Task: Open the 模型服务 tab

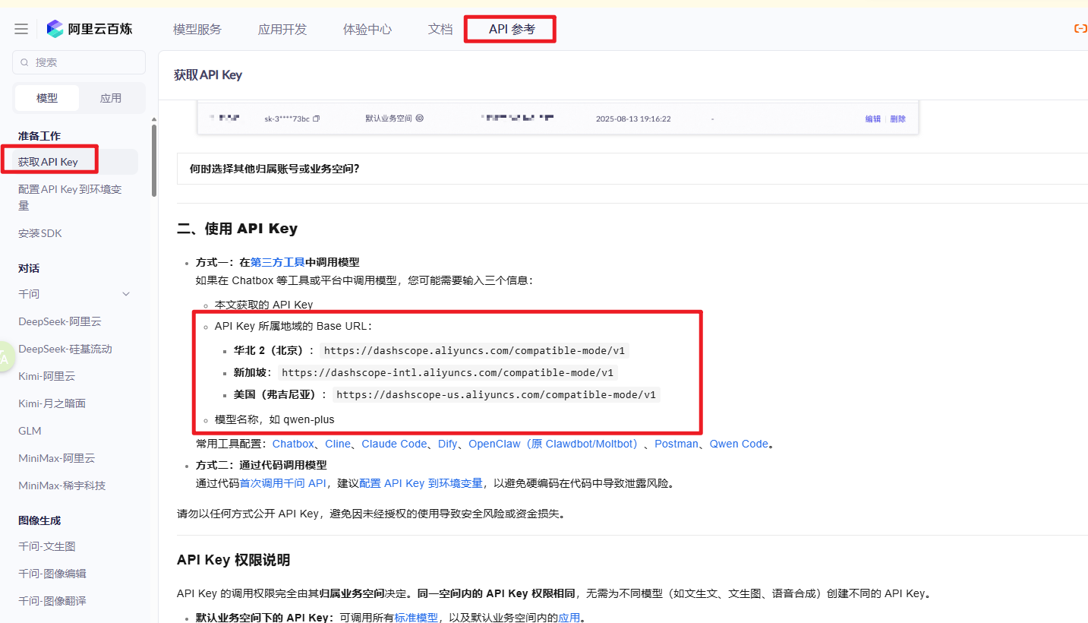Action: pyautogui.click(x=197, y=29)
